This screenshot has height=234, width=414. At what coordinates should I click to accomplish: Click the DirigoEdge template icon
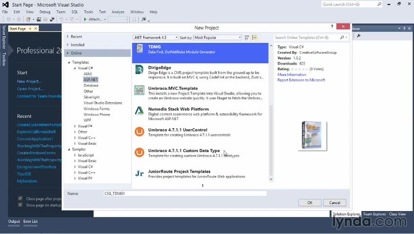click(140, 70)
